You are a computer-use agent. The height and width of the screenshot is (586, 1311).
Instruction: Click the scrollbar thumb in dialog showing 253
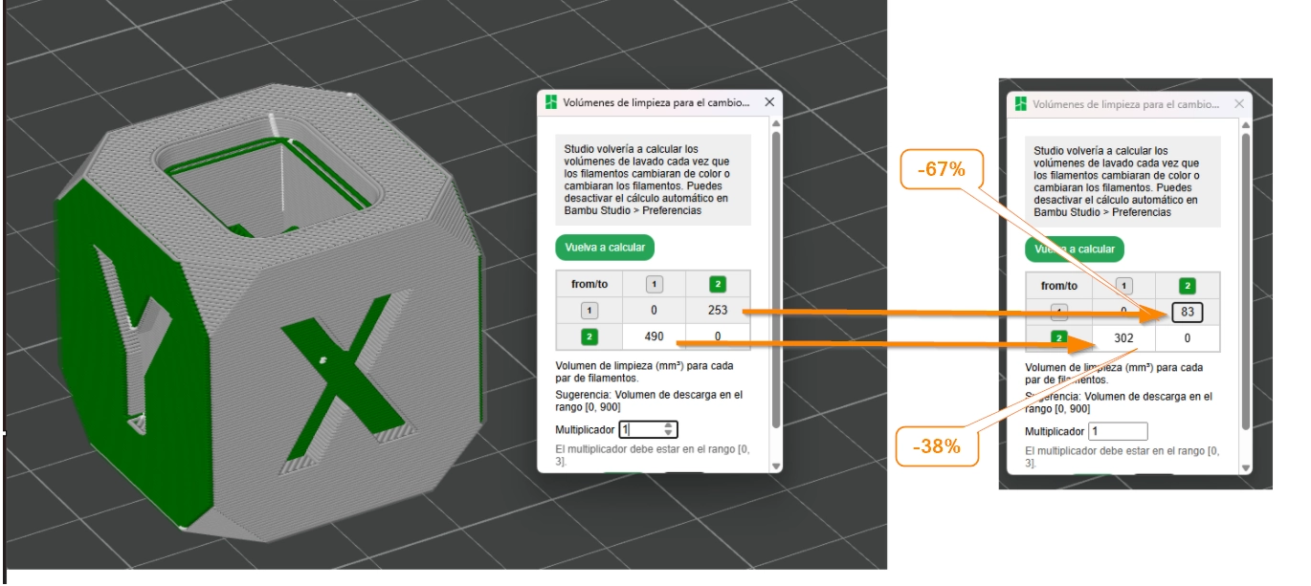tap(774, 280)
